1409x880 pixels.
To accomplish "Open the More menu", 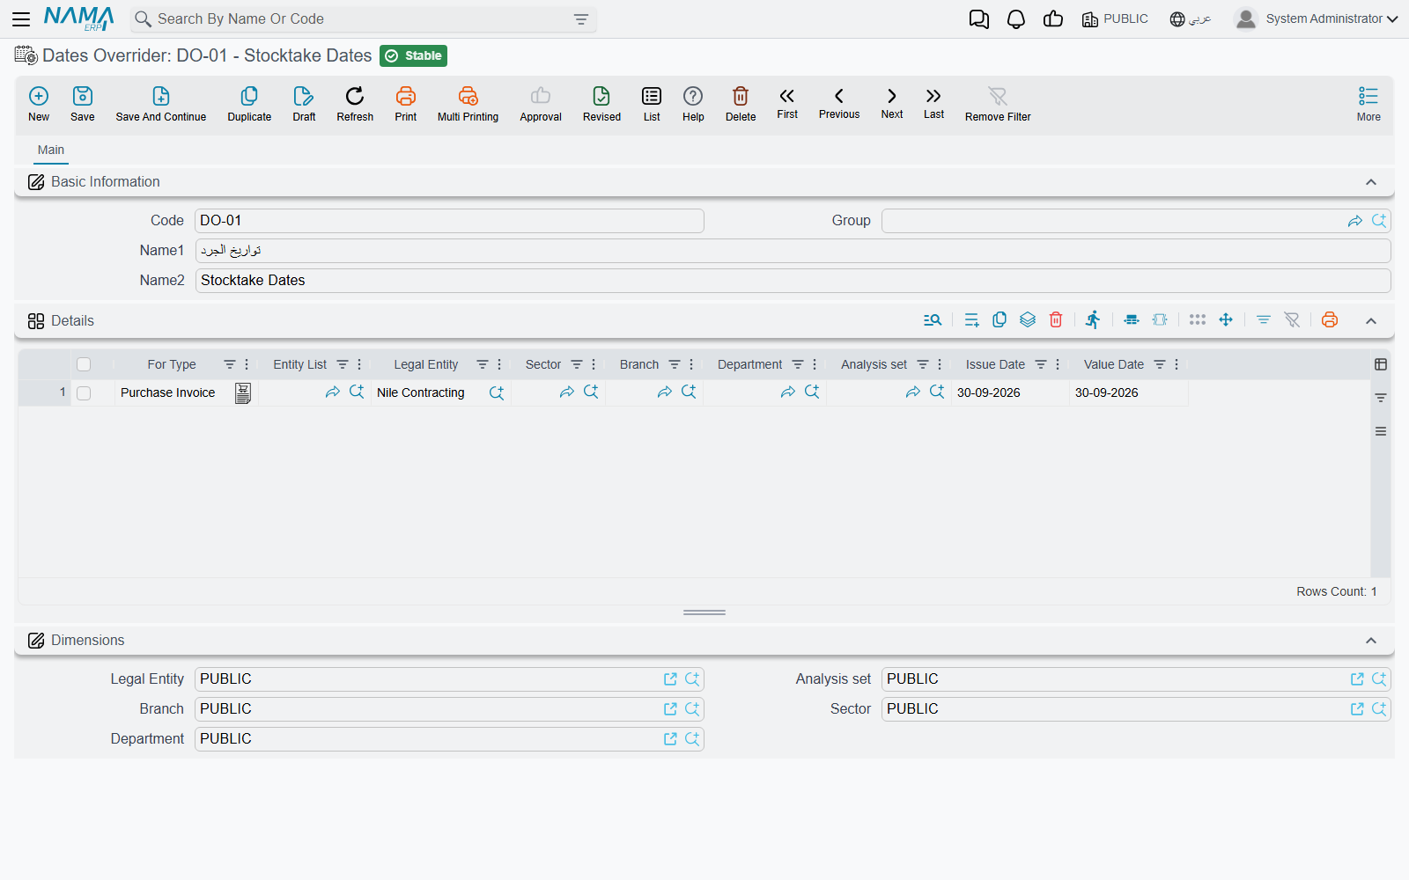I will click(x=1368, y=104).
